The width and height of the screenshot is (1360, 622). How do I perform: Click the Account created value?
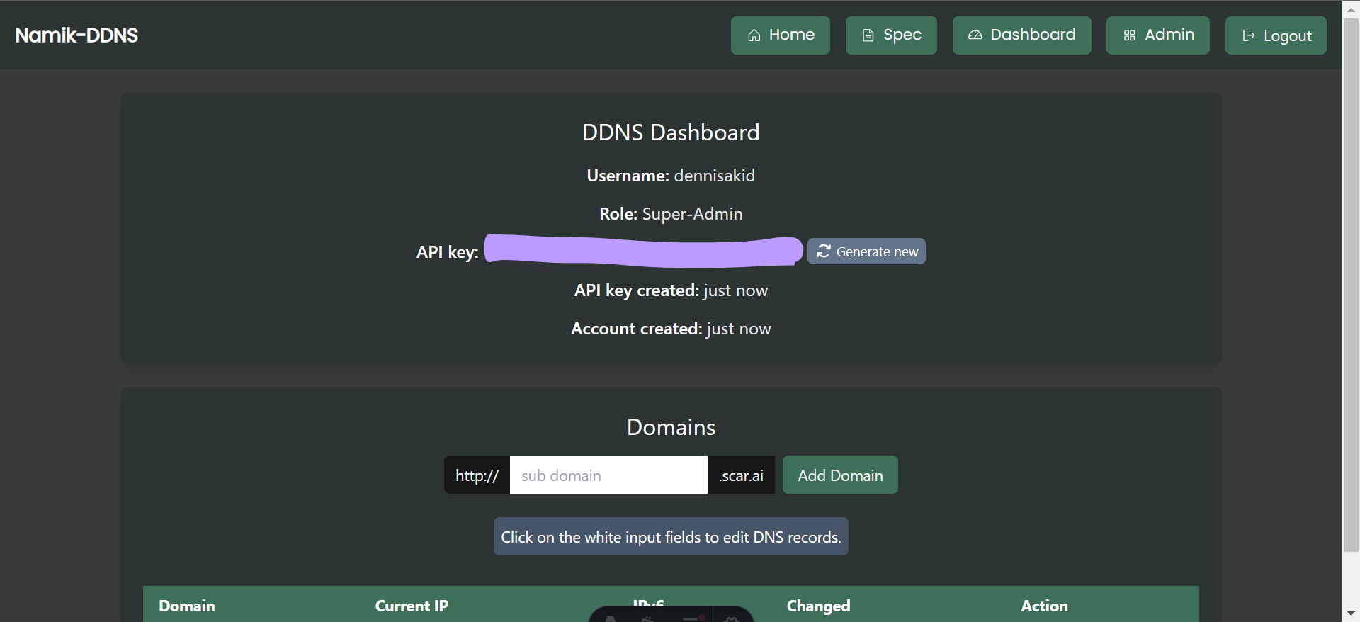coord(739,329)
